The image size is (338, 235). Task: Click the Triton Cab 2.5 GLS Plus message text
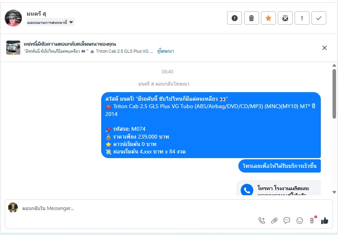point(210,110)
